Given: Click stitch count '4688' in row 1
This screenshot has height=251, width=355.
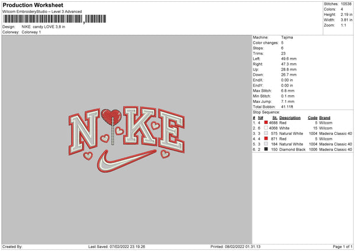Looking at the screenshot, I should pyautogui.click(x=273, y=123).
